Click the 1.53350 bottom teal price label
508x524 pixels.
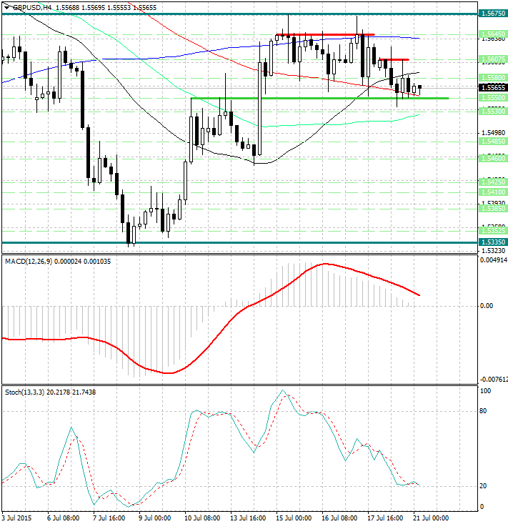pos(493,242)
